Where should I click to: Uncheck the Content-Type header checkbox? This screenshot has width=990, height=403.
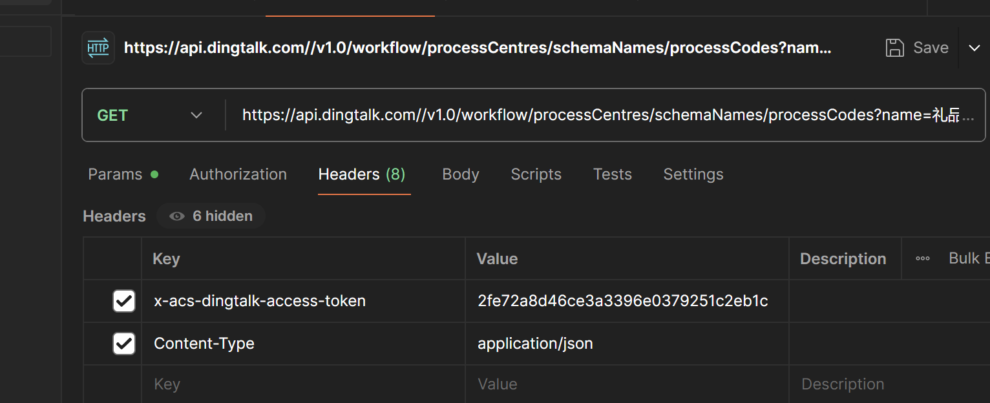(124, 344)
